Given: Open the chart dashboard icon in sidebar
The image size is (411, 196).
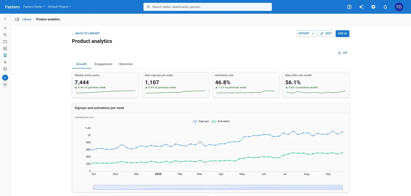Looking at the screenshot, I should point(5,48).
